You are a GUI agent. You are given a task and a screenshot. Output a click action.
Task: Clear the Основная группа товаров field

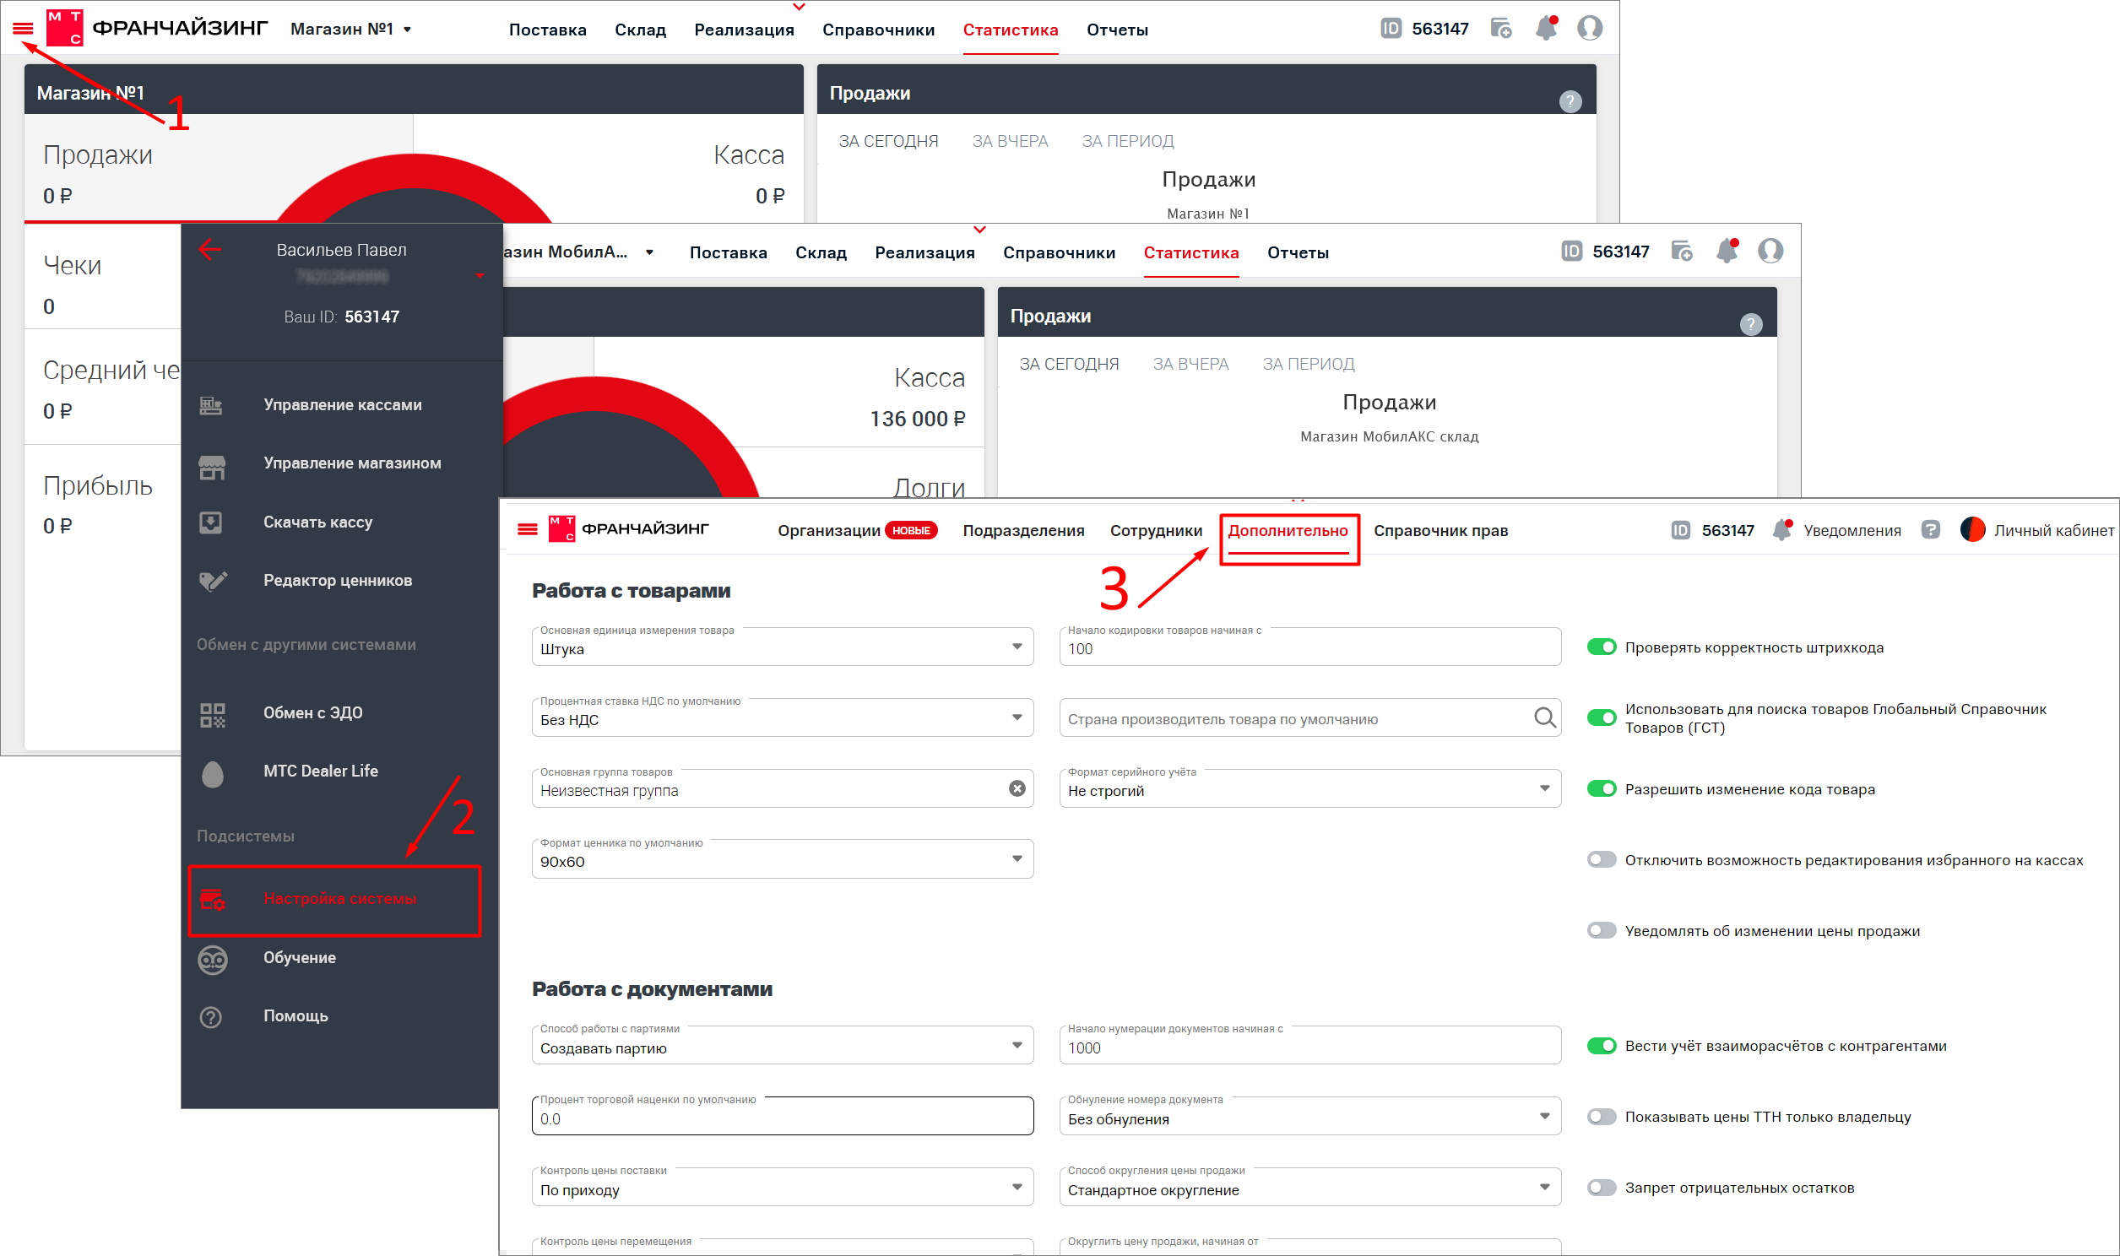pyautogui.click(x=1017, y=789)
